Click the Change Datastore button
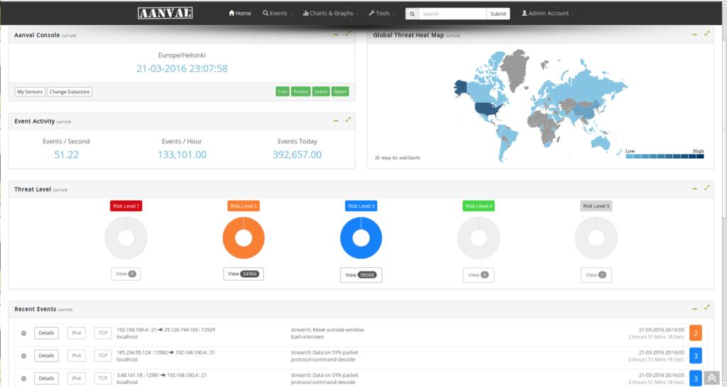 click(x=70, y=91)
